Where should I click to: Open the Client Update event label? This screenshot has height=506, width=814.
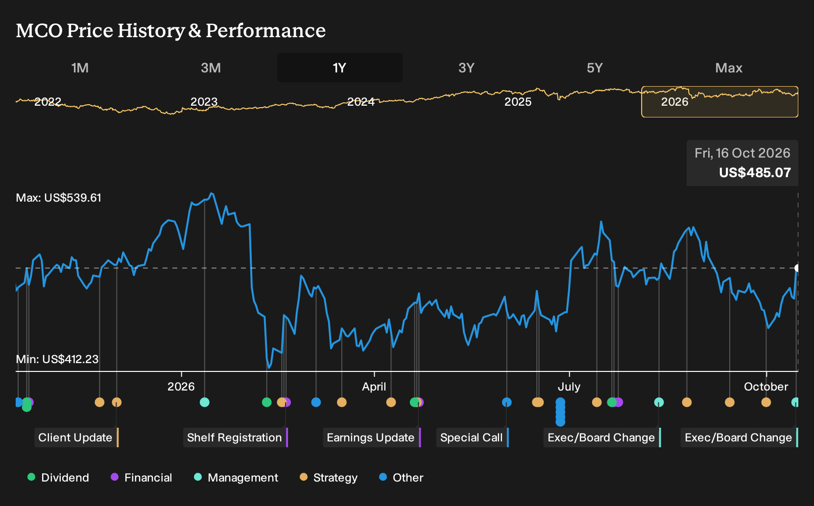pos(76,437)
